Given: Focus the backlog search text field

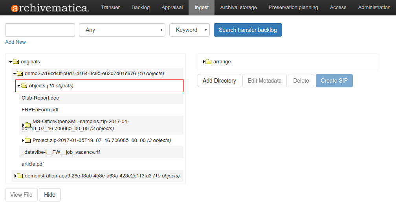Looking at the screenshot, I should 40,30.
